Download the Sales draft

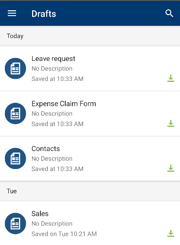pyautogui.click(x=171, y=233)
